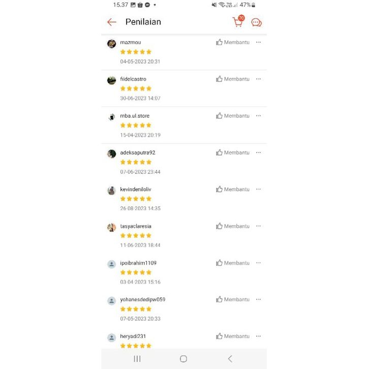
Task: Open more options for adeksaputra92's review
Action: 258,152
